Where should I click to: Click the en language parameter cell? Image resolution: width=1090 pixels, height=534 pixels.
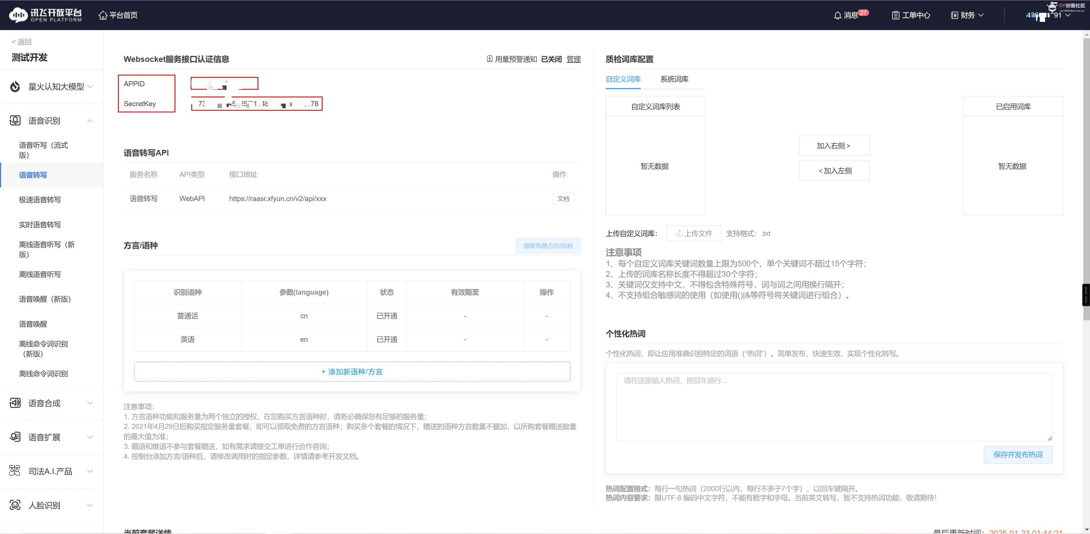click(304, 339)
